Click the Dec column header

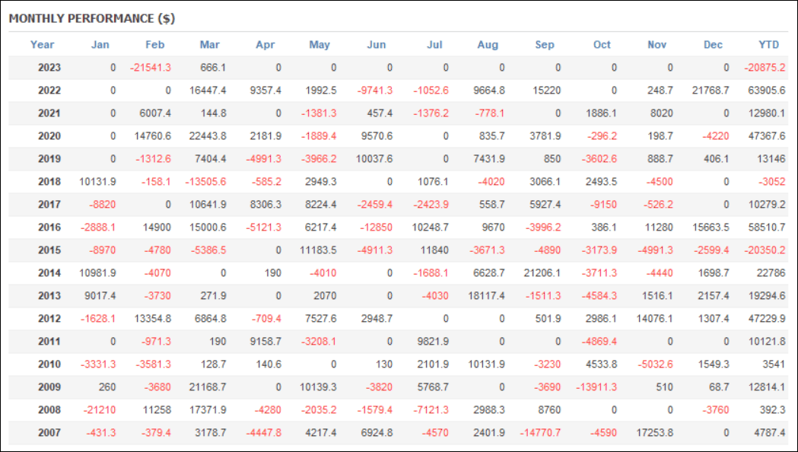pyautogui.click(x=713, y=45)
